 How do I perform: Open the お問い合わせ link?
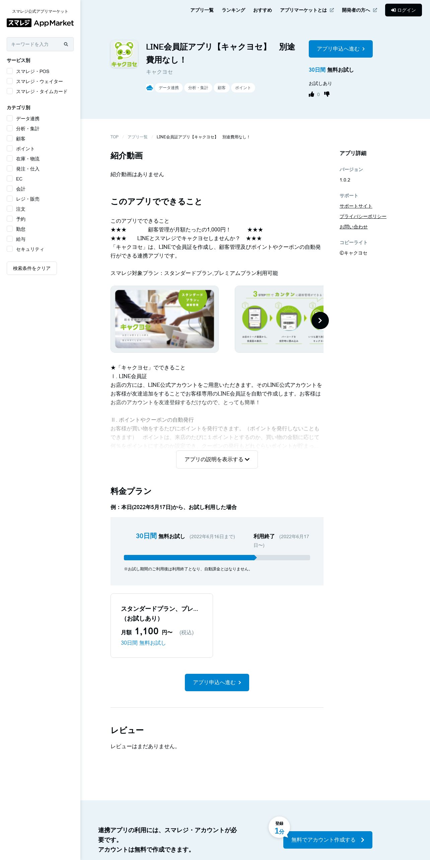[x=354, y=227]
